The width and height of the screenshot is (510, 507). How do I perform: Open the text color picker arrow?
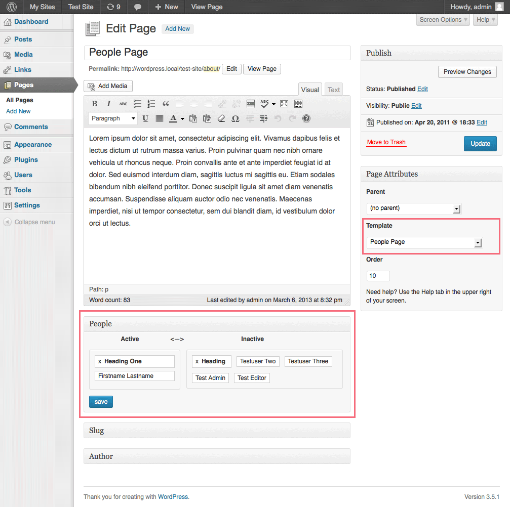click(182, 118)
